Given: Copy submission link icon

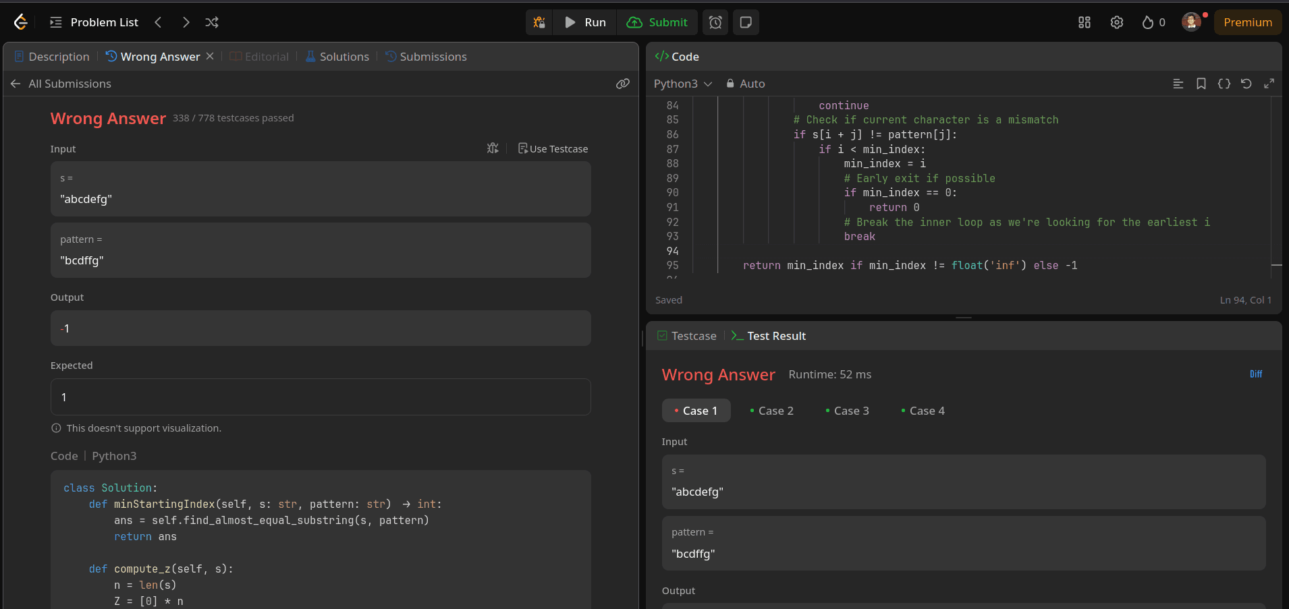Looking at the screenshot, I should [x=623, y=84].
